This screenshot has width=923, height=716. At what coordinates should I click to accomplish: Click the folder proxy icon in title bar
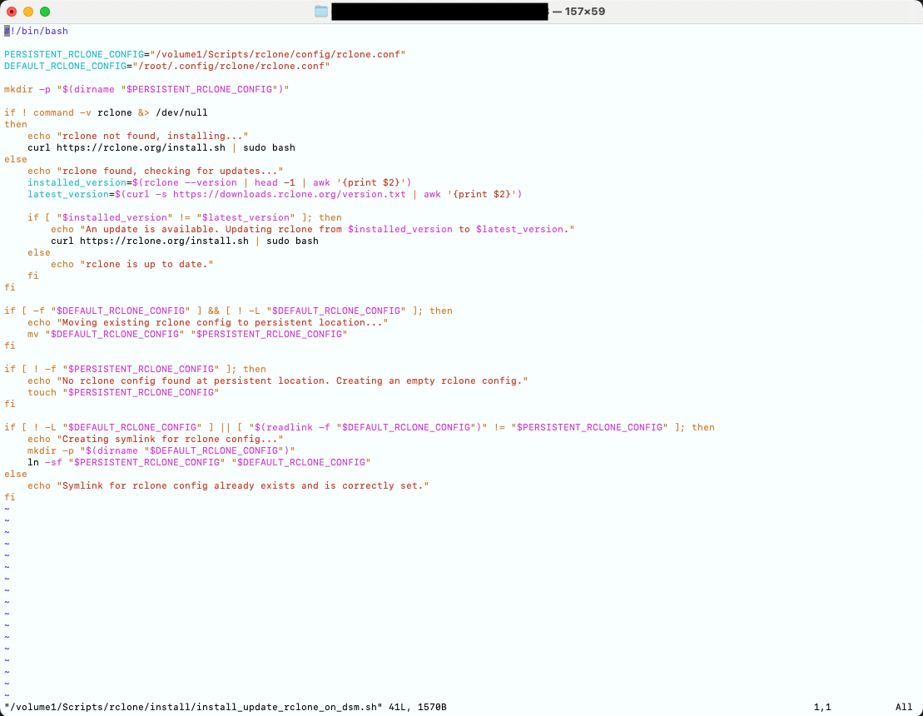[x=321, y=11]
